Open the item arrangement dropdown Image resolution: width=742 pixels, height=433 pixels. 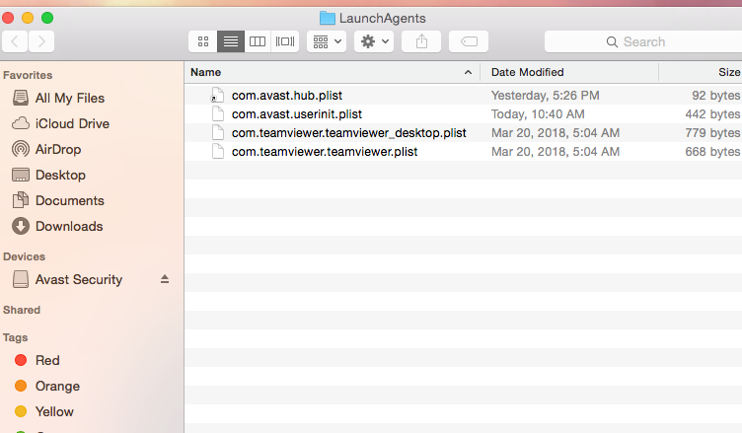pyautogui.click(x=327, y=41)
